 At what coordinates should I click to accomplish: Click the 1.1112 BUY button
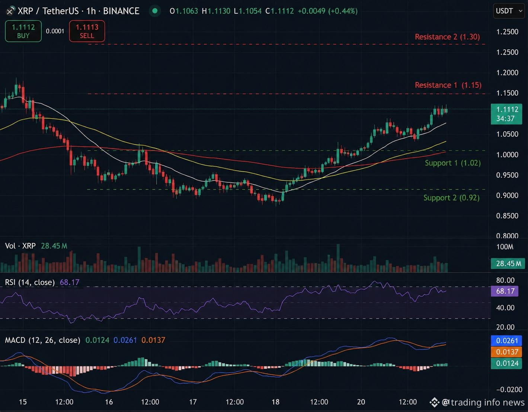[23, 31]
